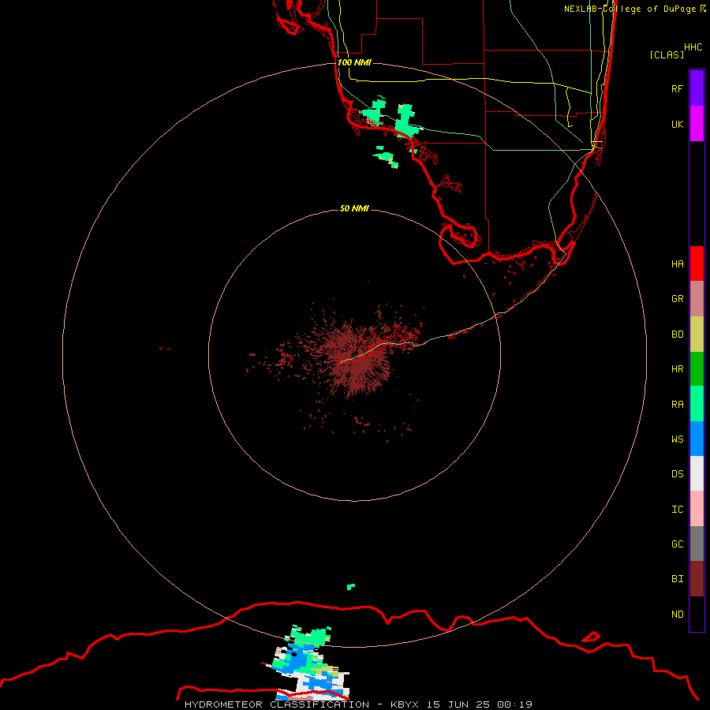Click the RF purple legend swatch
Image resolution: width=710 pixels, height=710 pixels.
[x=697, y=88]
